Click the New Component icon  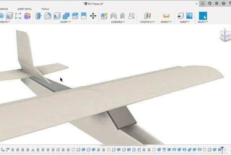(x=104, y=16)
